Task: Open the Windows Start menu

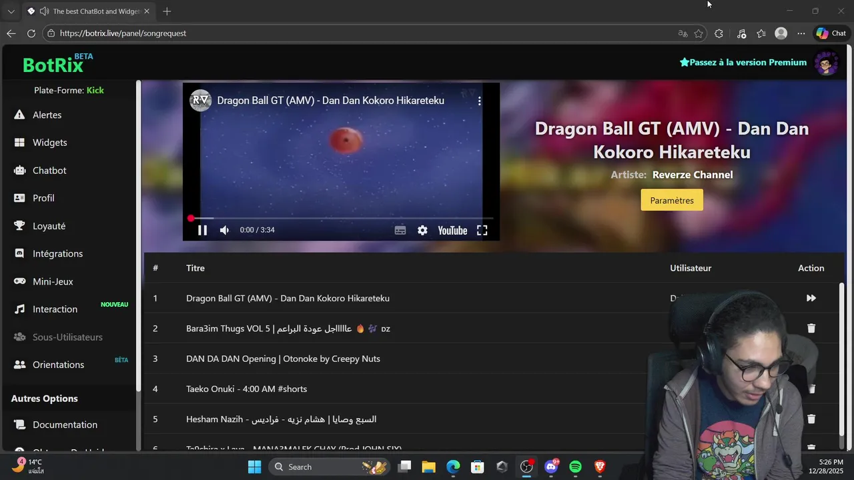Action: point(255,467)
